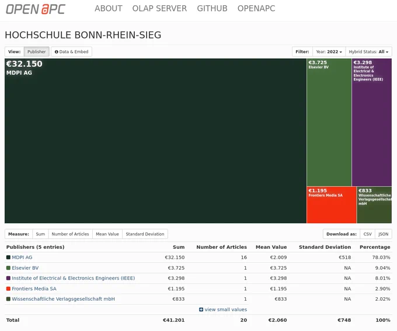Image resolution: width=397 pixels, height=331 pixels.
Task: Open the ABOUT menu item
Action: point(109,8)
